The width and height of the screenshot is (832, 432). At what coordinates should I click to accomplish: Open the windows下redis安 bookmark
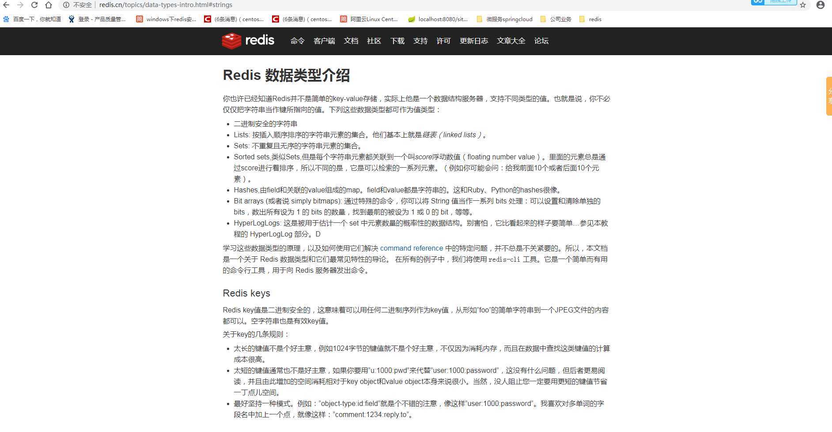point(166,19)
